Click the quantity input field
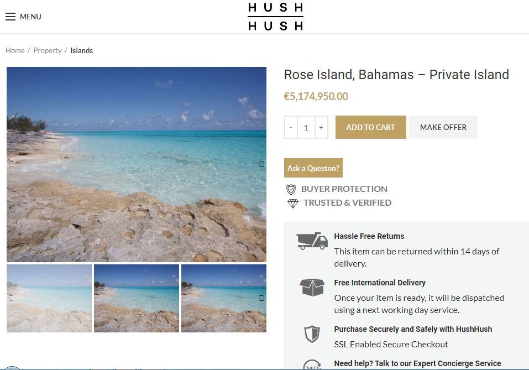The height and width of the screenshot is (370, 529). [x=306, y=127]
